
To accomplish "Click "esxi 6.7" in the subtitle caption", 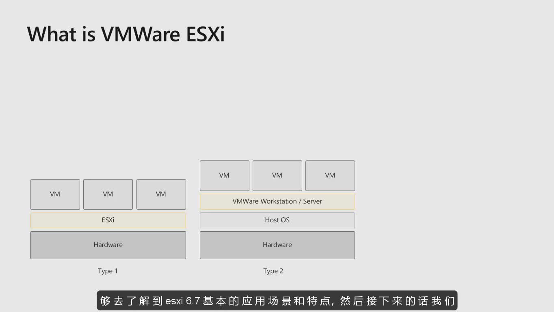I will tap(182, 301).
